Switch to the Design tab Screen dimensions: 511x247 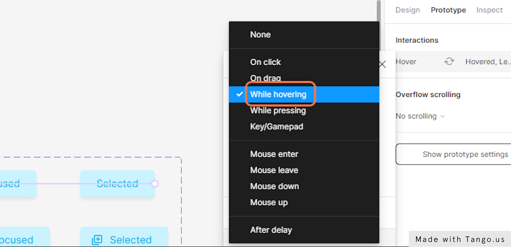[408, 10]
